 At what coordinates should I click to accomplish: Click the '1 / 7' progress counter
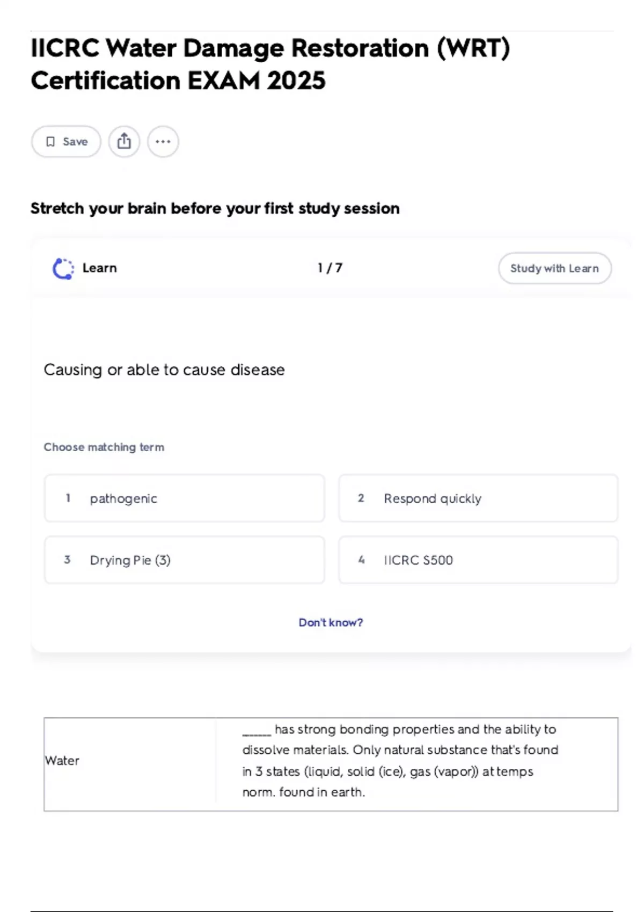click(x=330, y=268)
